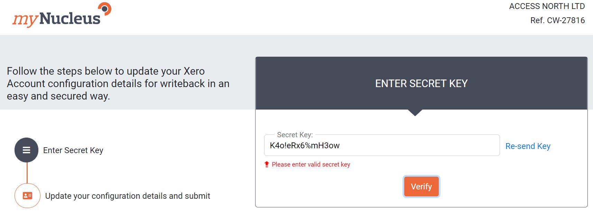Click the Verify button
593x215 pixels.
click(421, 187)
